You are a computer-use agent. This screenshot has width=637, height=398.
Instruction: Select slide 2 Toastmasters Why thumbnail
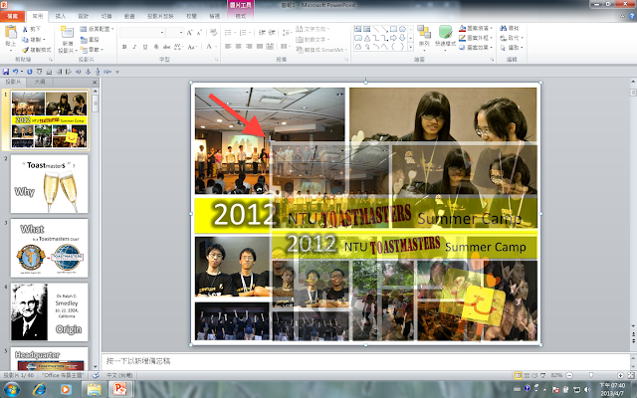(x=49, y=183)
